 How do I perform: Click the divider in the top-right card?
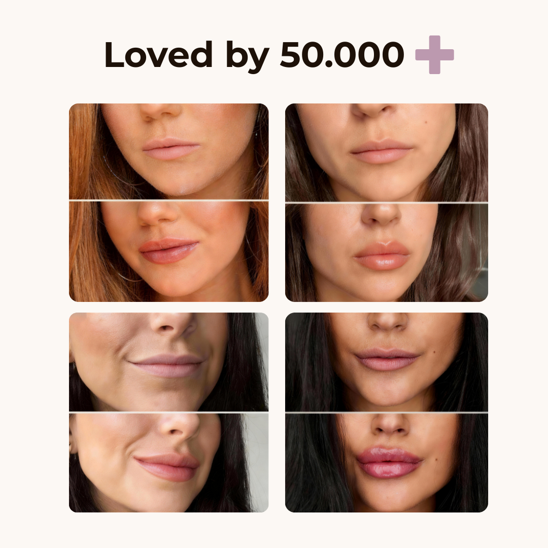387,202
